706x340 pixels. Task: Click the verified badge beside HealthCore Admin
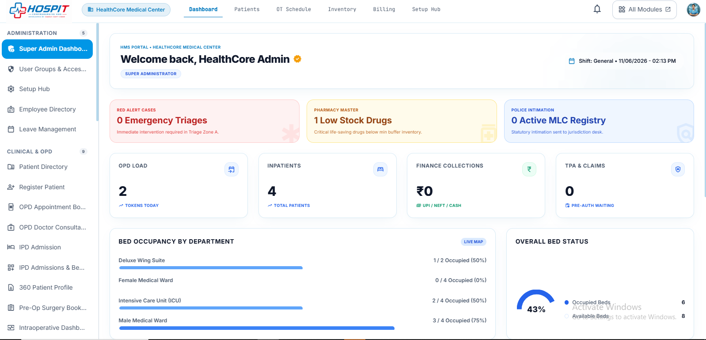point(298,59)
